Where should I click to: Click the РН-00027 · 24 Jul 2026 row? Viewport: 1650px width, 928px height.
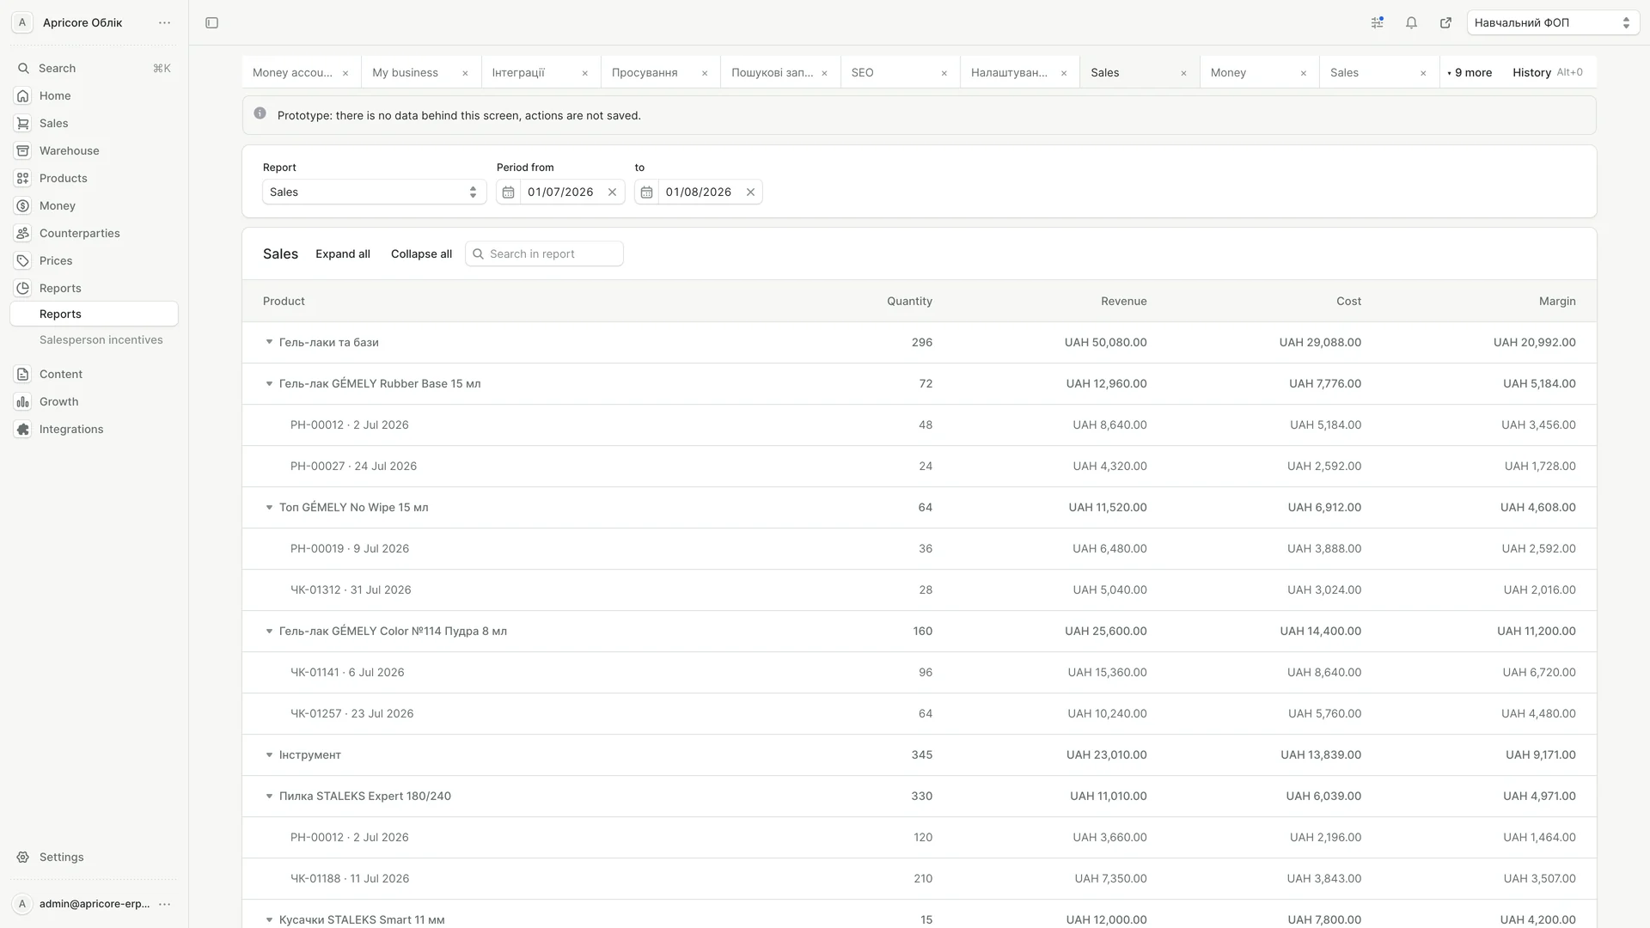coord(920,466)
